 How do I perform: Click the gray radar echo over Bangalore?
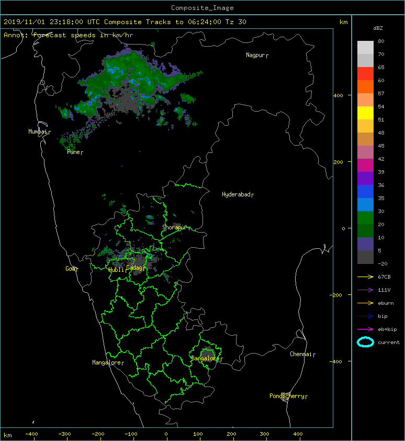click(208, 355)
